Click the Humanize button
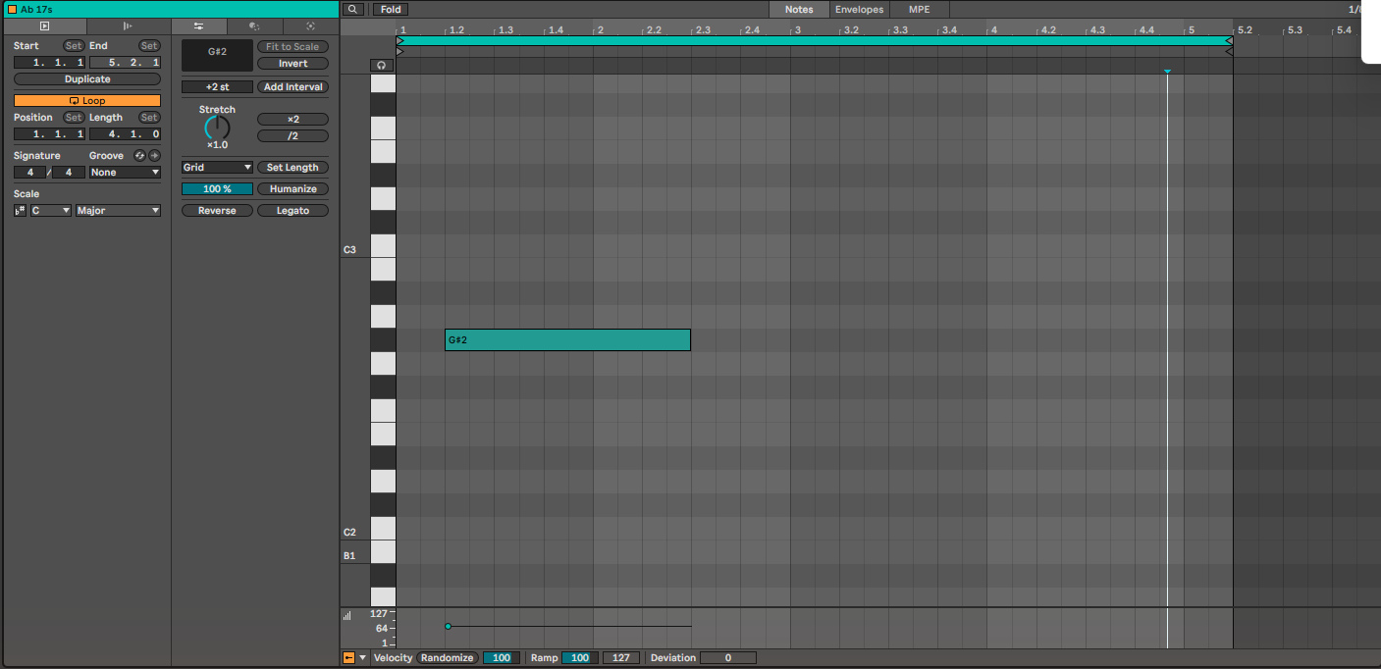Screen dimensions: 1381x669 (292, 189)
